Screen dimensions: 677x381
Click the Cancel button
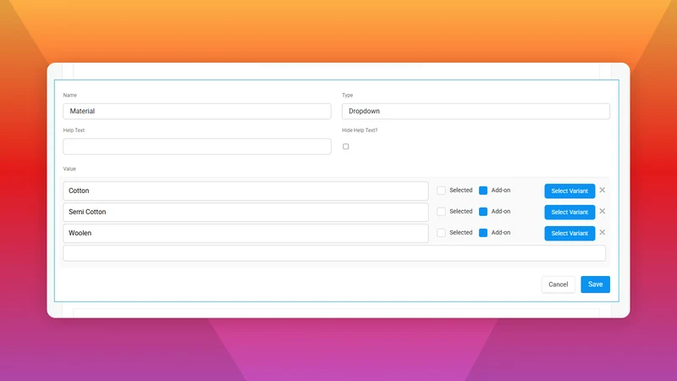click(559, 284)
